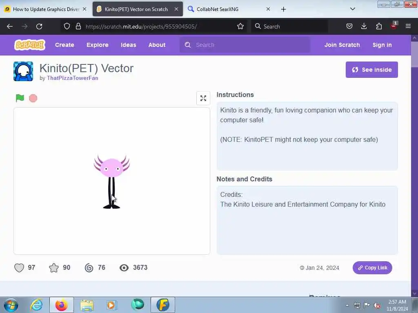The height and width of the screenshot is (313, 418).
Task: Click the Instructions text box
Action: coord(307,136)
